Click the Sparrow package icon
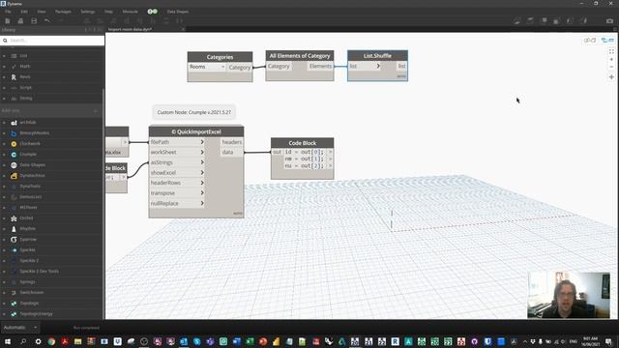This screenshot has width=619, height=348. (14, 240)
